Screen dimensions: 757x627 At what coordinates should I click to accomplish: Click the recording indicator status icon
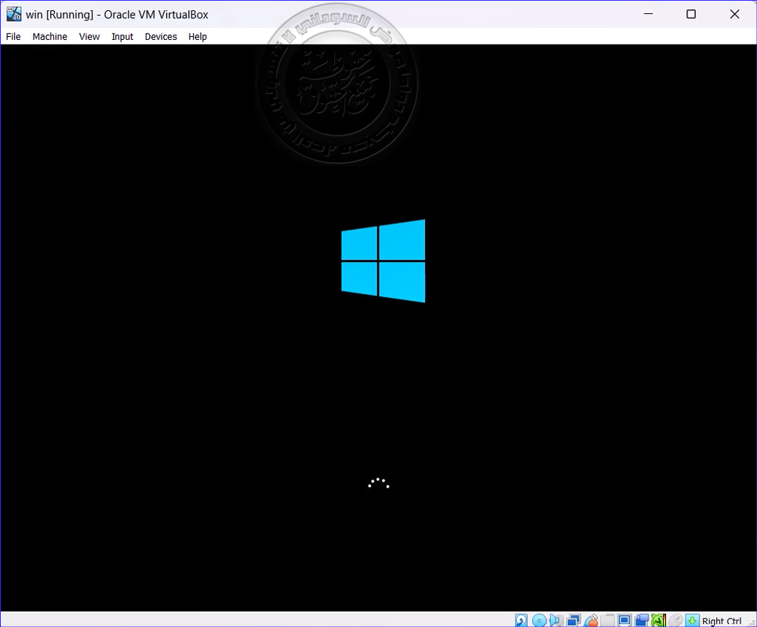click(x=642, y=621)
